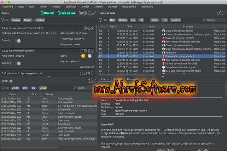Click the orange 11 issues badge
Viewport: 227px width, 151px height.
coord(83,56)
